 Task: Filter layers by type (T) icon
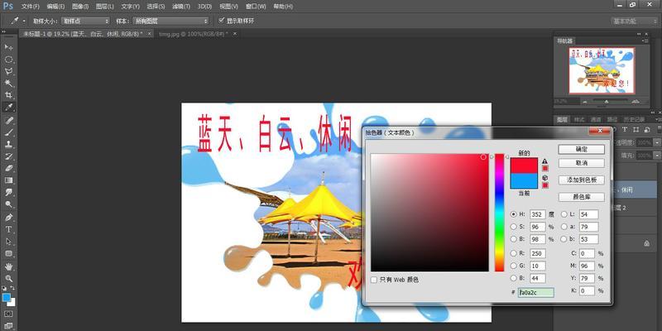tap(625, 129)
